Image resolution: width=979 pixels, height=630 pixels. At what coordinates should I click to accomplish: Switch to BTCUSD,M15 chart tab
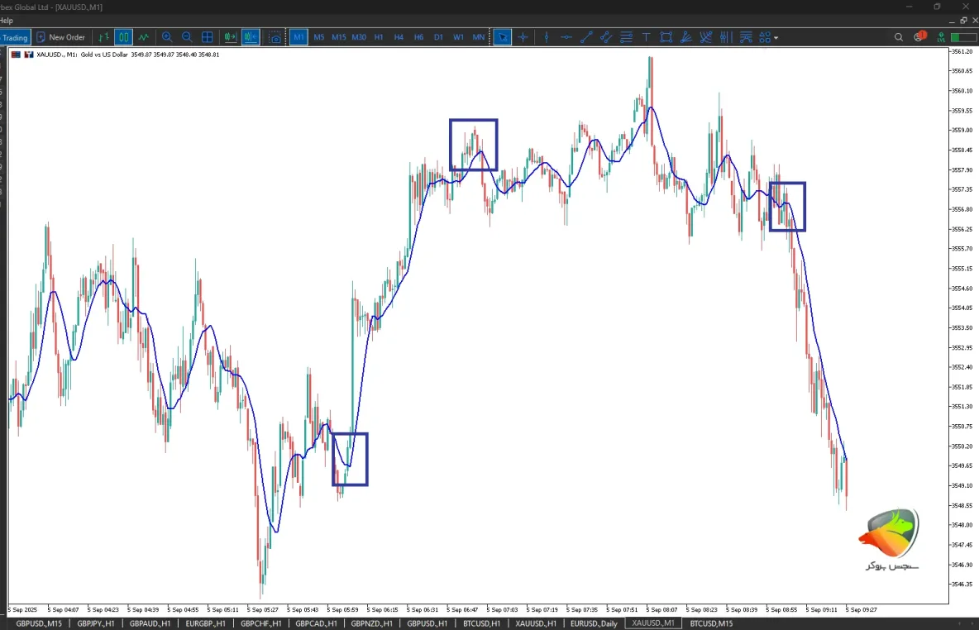711,623
